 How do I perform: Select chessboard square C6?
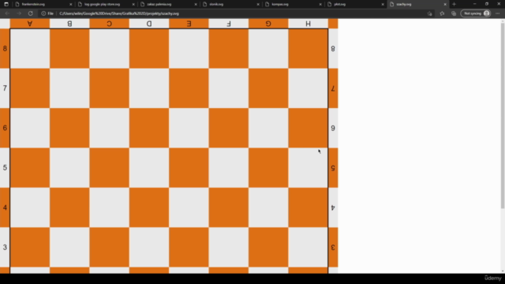109,128
